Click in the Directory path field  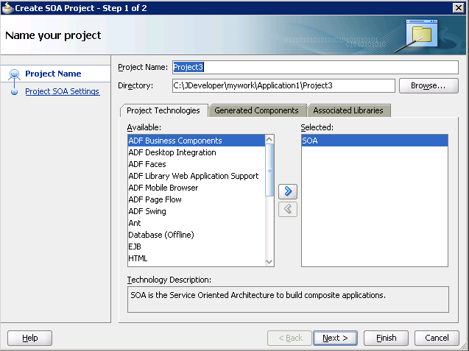(283, 86)
